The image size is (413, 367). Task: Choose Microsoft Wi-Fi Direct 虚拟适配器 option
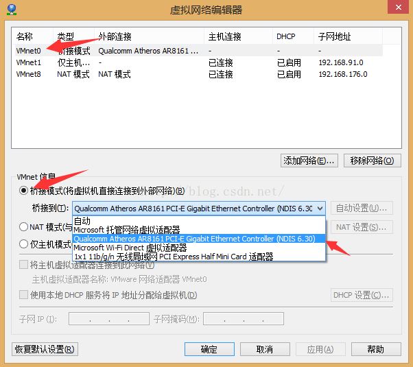pos(199,248)
